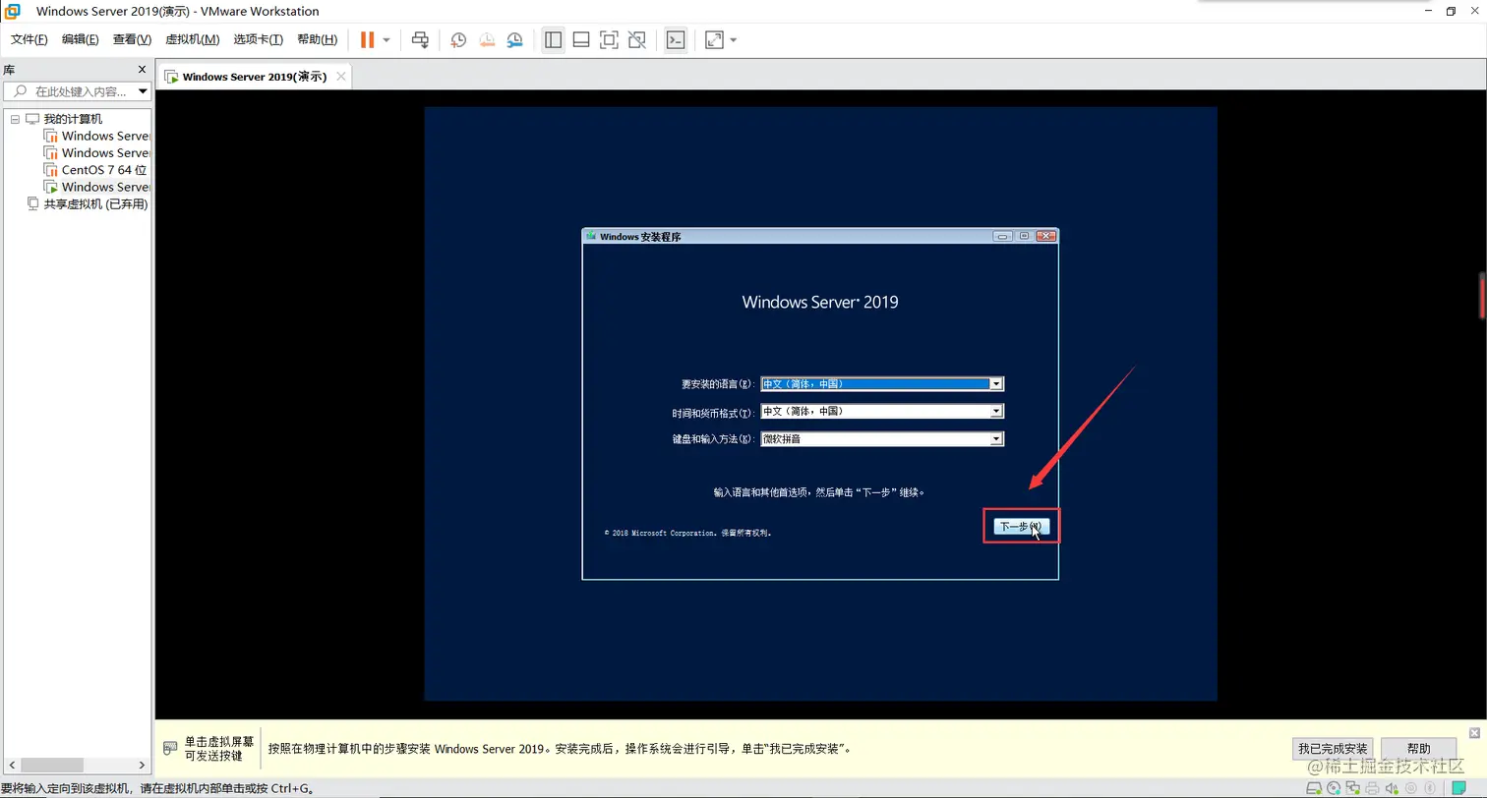Screen dimensions: 1487x798
Task: Pause the virtual machine with the orange button
Action: [x=367, y=39]
